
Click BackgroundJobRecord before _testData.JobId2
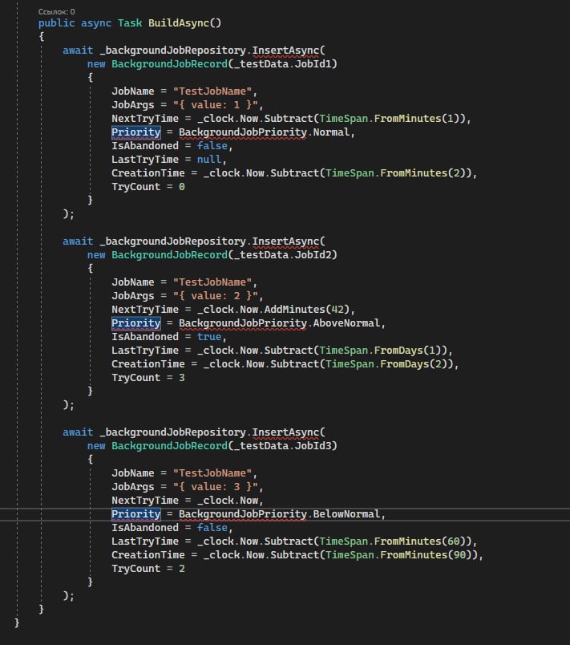pos(169,254)
